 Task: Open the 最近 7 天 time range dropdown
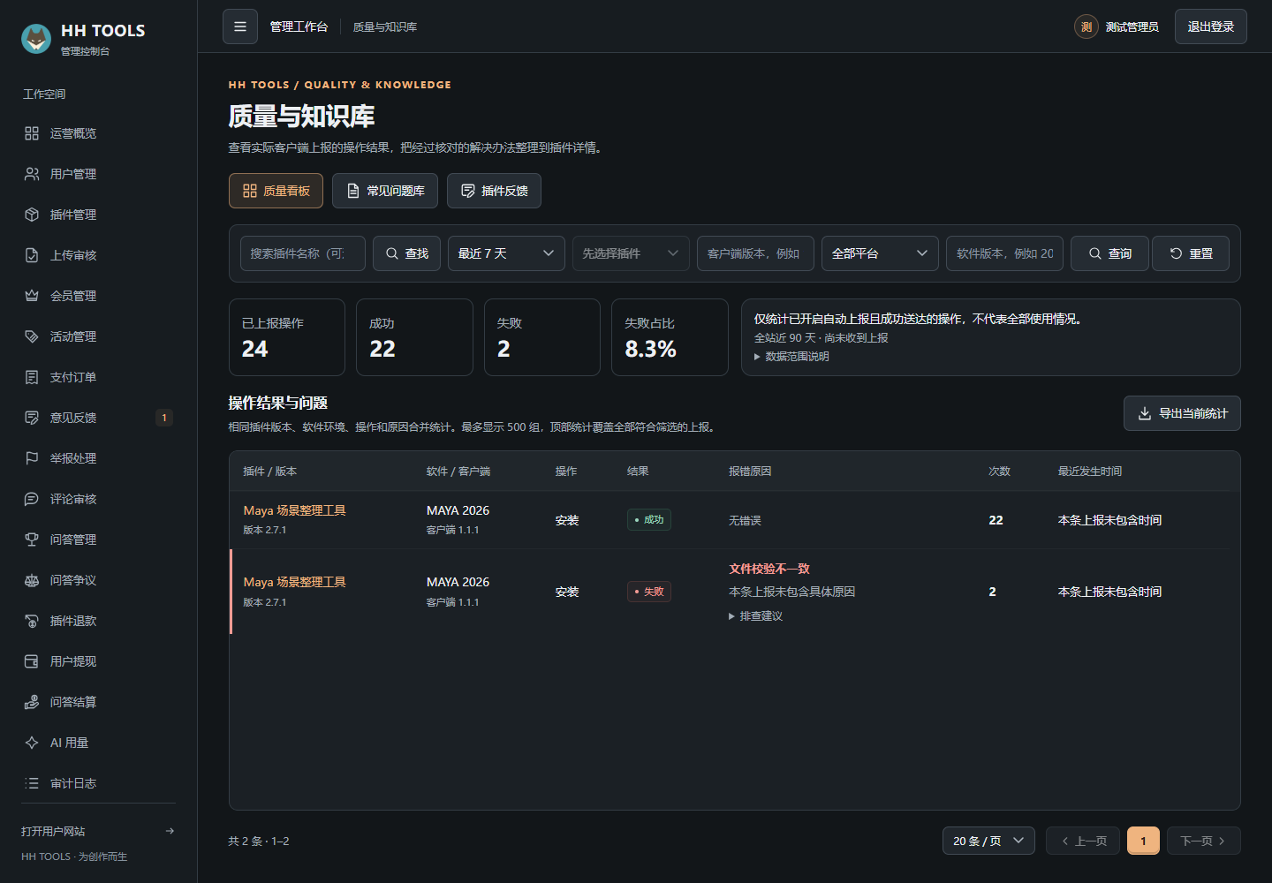coord(506,253)
